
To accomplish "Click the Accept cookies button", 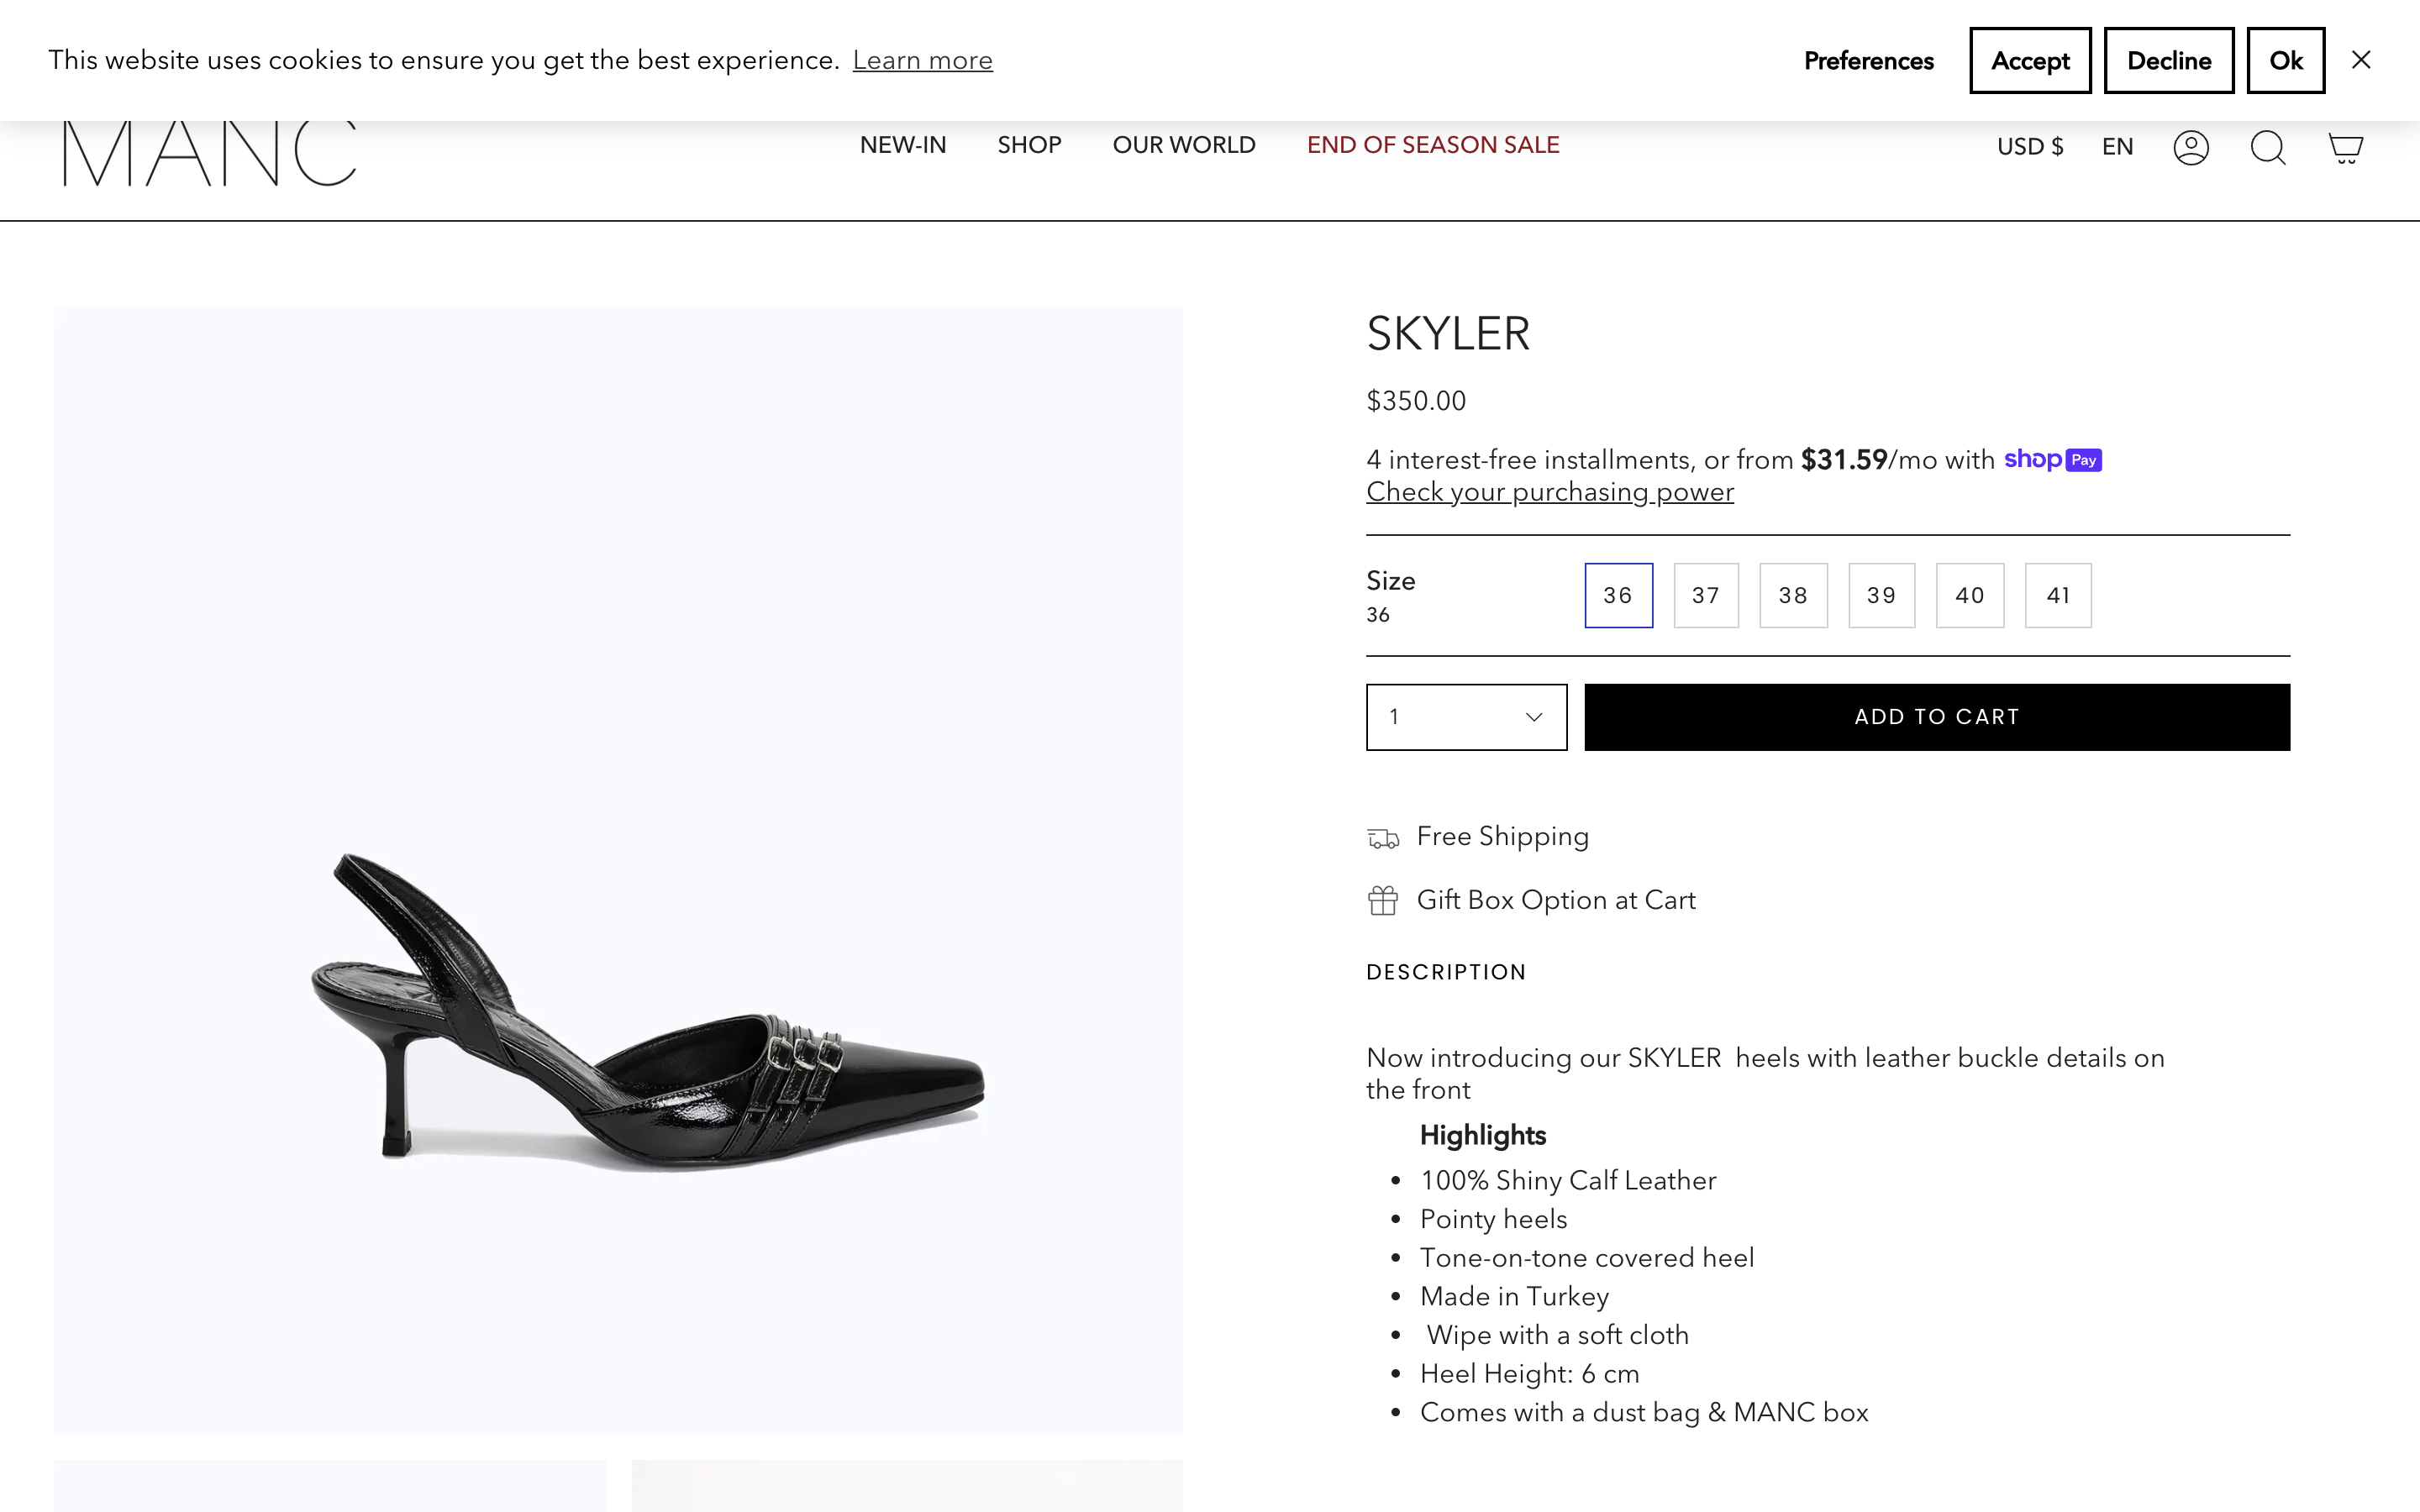I will pos(2029,61).
